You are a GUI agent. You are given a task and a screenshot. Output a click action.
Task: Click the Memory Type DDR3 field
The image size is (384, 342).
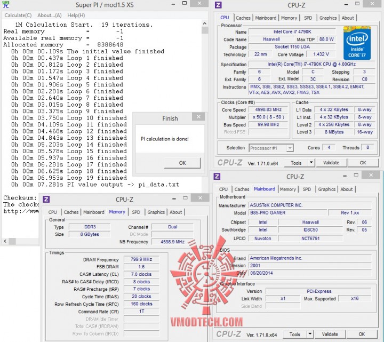pyautogui.click(x=90, y=227)
